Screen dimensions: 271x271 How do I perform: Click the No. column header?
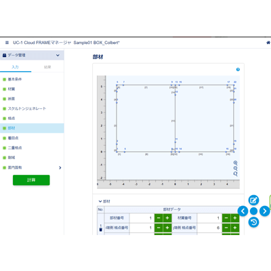(x=100, y=209)
